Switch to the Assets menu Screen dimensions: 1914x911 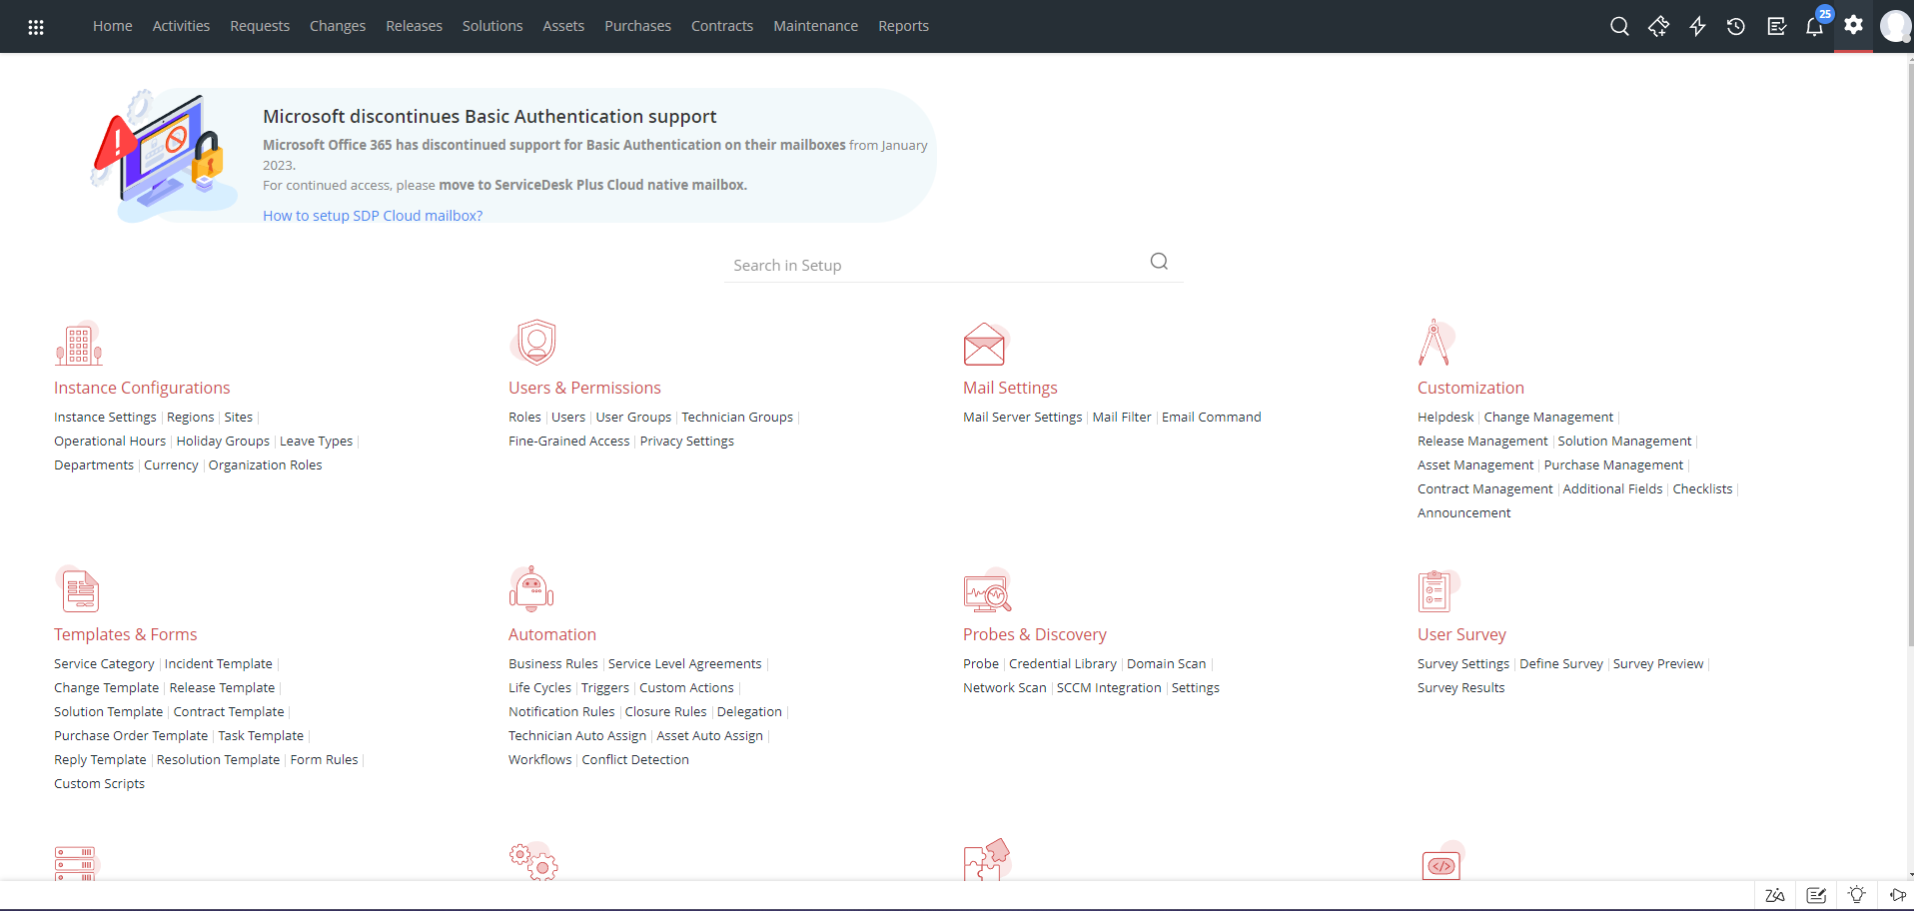pyautogui.click(x=563, y=26)
